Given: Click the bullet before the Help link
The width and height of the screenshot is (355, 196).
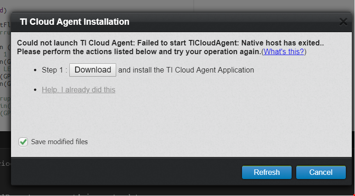Looking at the screenshot, I should (x=36, y=90).
